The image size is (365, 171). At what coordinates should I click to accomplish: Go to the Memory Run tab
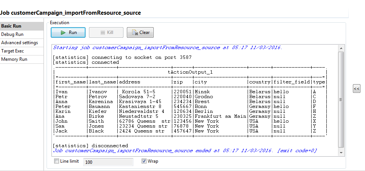(14, 59)
